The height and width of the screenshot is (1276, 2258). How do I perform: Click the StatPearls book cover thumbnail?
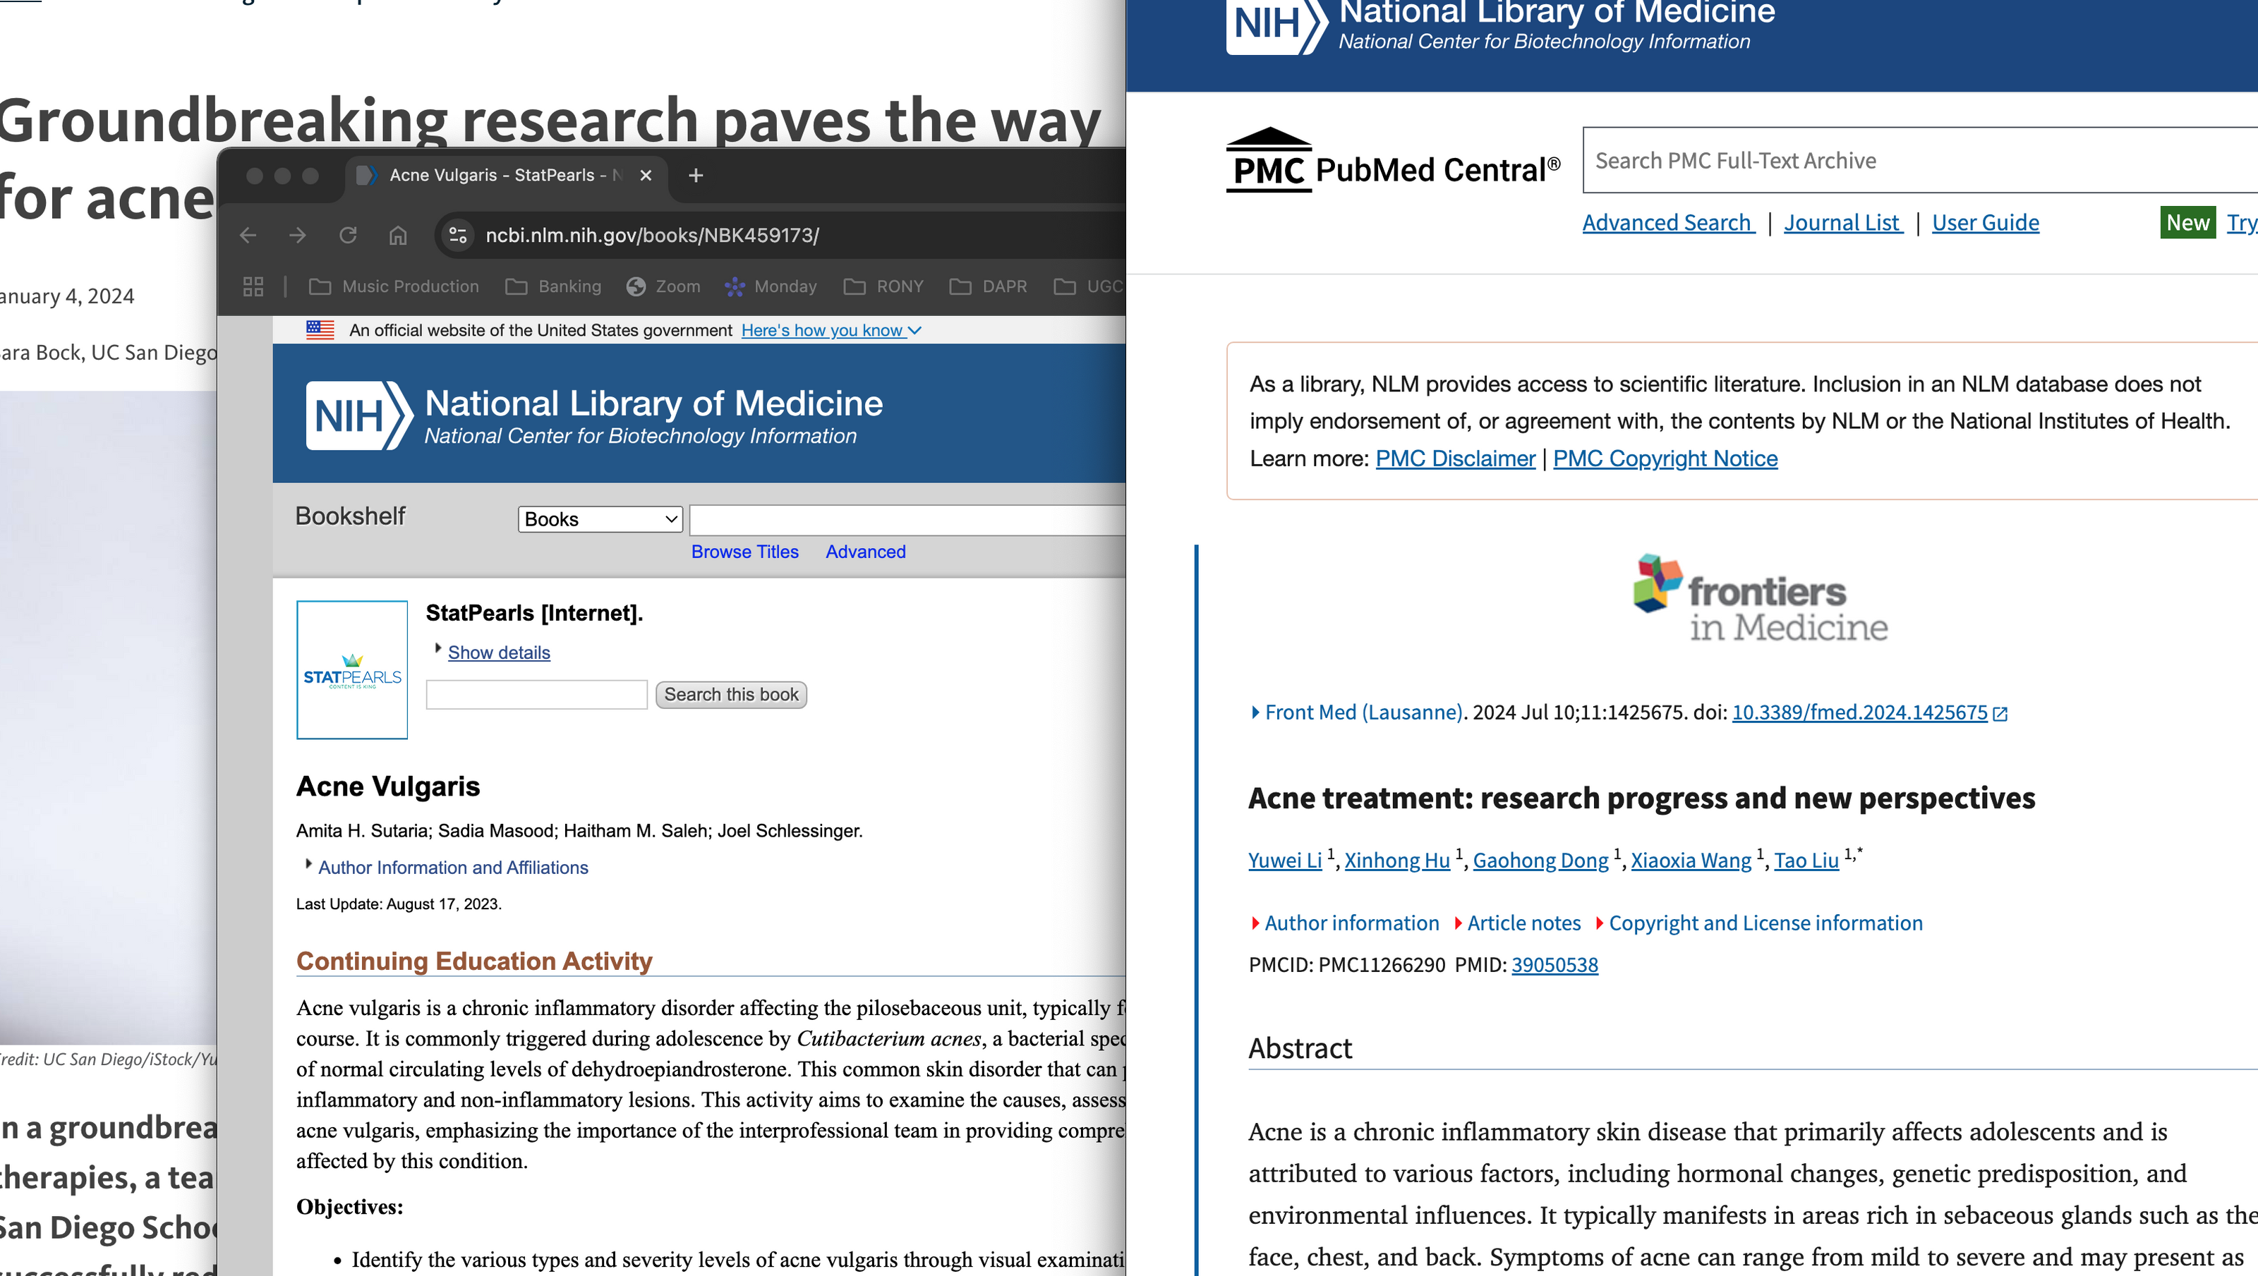pyautogui.click(x=352, y=669)
